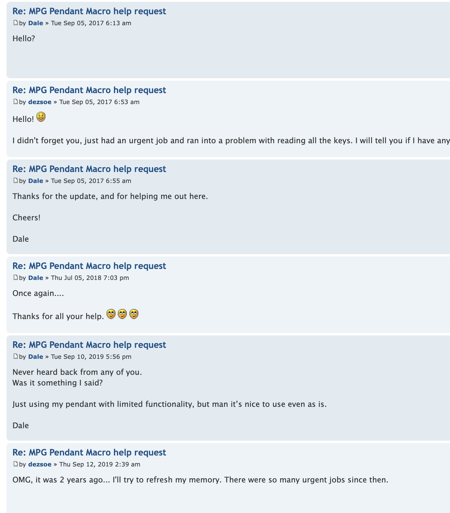Open post title above "Never heard back" message

(x=89, y=345)
